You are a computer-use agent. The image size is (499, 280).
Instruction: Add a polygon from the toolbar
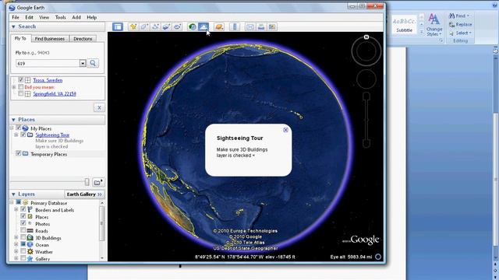click(x=144, y=26)
